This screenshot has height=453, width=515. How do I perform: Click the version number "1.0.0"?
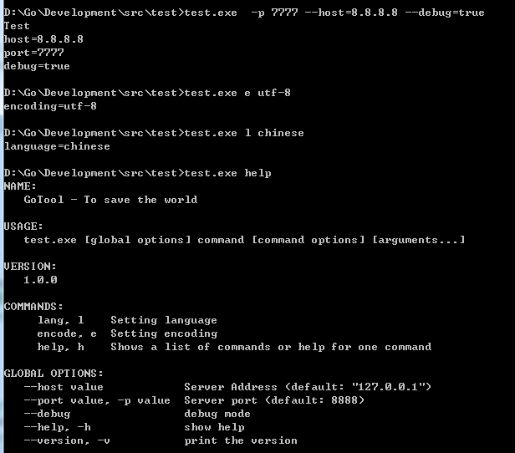pyautogui.click(x=40, y=280)
